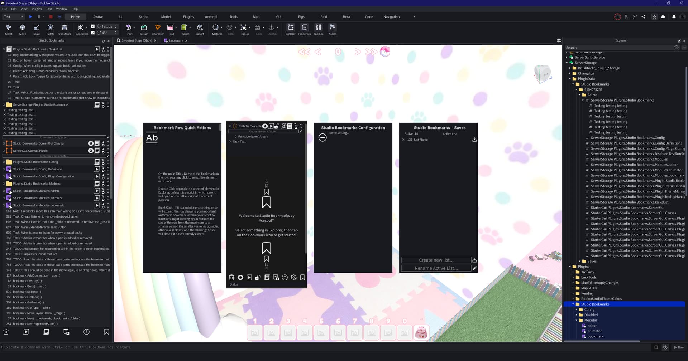Collapse the PluginData folder
The image size is (688, 361).
tap(570, 79)
